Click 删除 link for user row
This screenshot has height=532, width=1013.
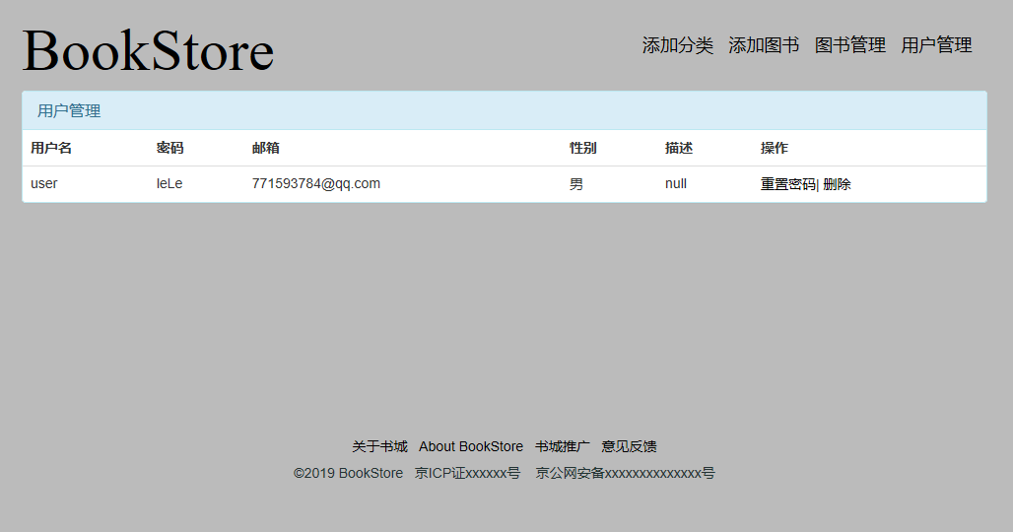click(838, 184)
